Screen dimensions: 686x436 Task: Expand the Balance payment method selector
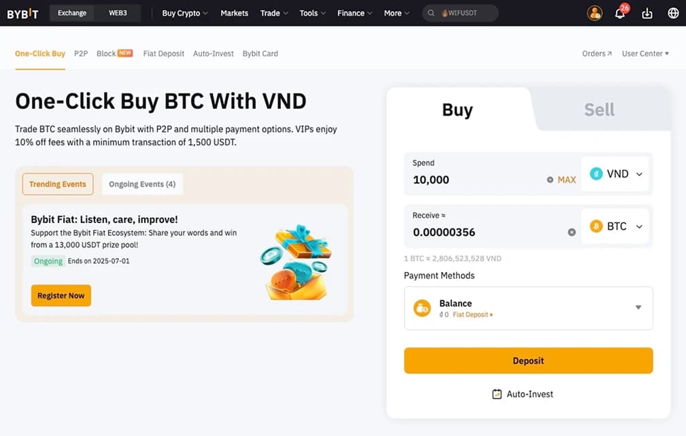click(638, 307)
